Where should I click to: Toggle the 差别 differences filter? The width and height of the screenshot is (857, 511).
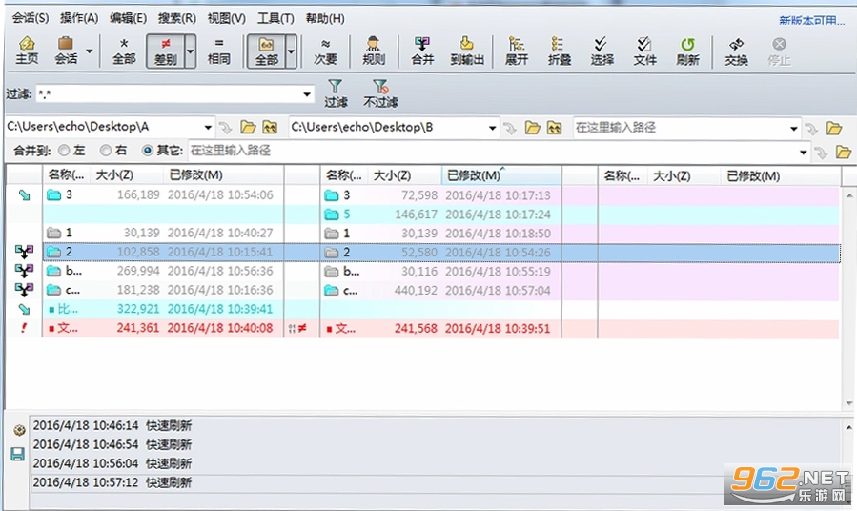coord(165,51)
